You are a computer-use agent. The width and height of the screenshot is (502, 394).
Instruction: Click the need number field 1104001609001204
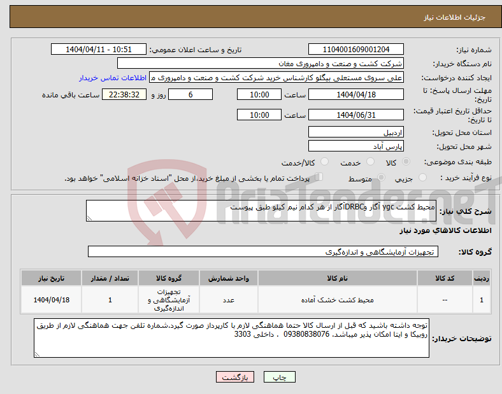click(x=355, y=49)
